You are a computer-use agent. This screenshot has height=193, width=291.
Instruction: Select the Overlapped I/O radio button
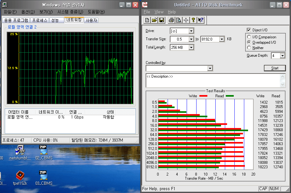tap(249, 42)
